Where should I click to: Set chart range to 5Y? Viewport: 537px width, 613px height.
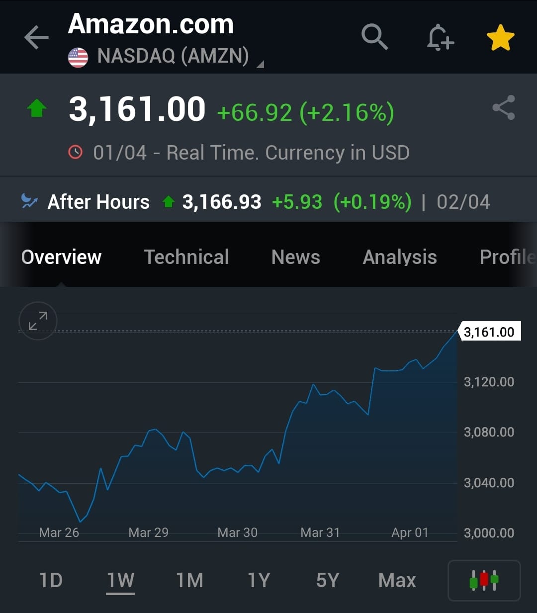[328, 580]
